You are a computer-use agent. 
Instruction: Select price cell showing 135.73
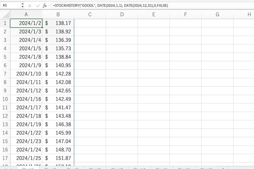point(58,48)
